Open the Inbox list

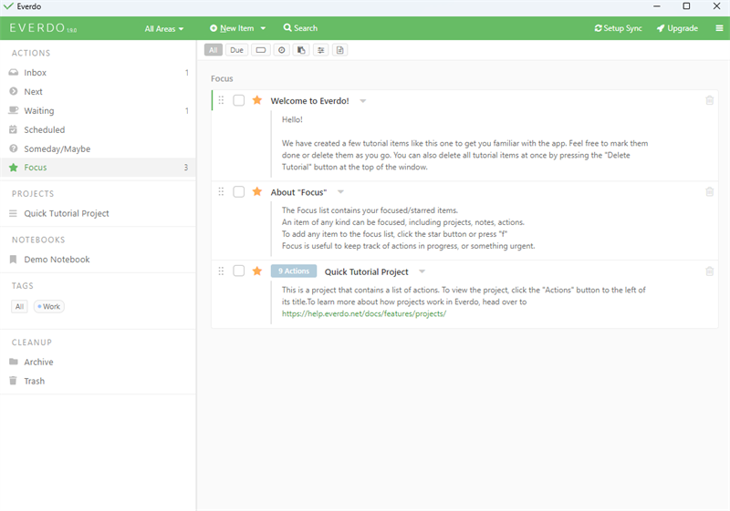[98, 73]
